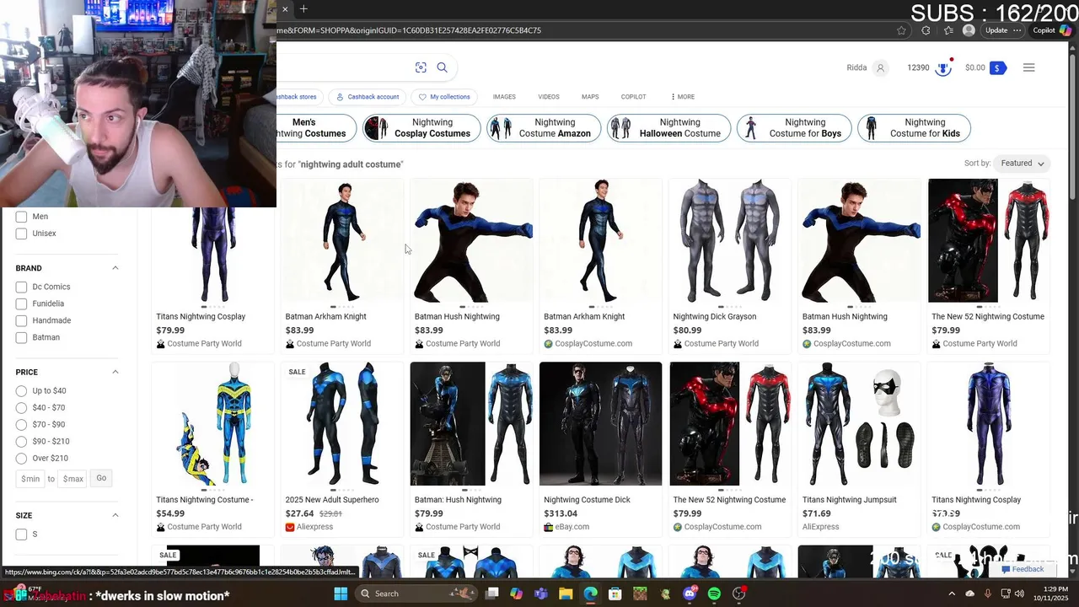The image size is (1079, 607).
Task: Select Over $210 price range
Action: point(21,459)
